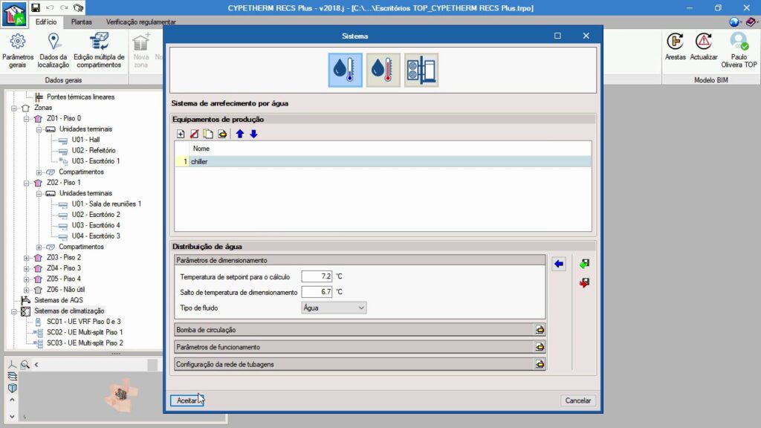Move the chiller entry down

(253, 134)
